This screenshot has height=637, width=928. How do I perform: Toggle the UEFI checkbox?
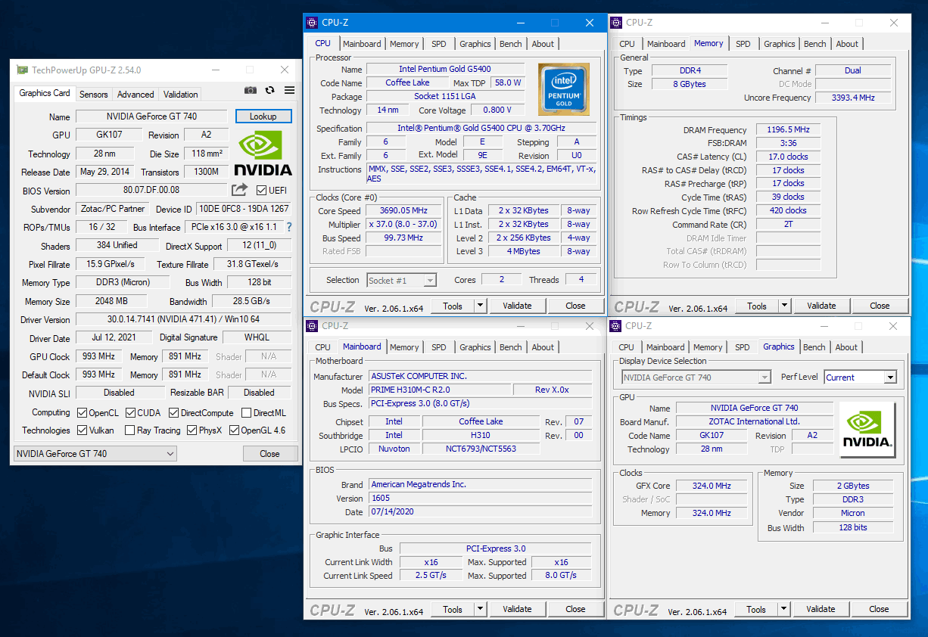point(262,190)
